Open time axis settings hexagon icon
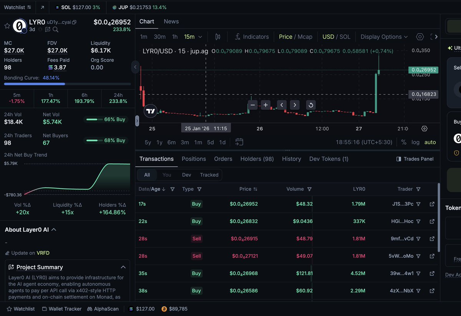Screen dimensions: 461x316 coord(424,129)
